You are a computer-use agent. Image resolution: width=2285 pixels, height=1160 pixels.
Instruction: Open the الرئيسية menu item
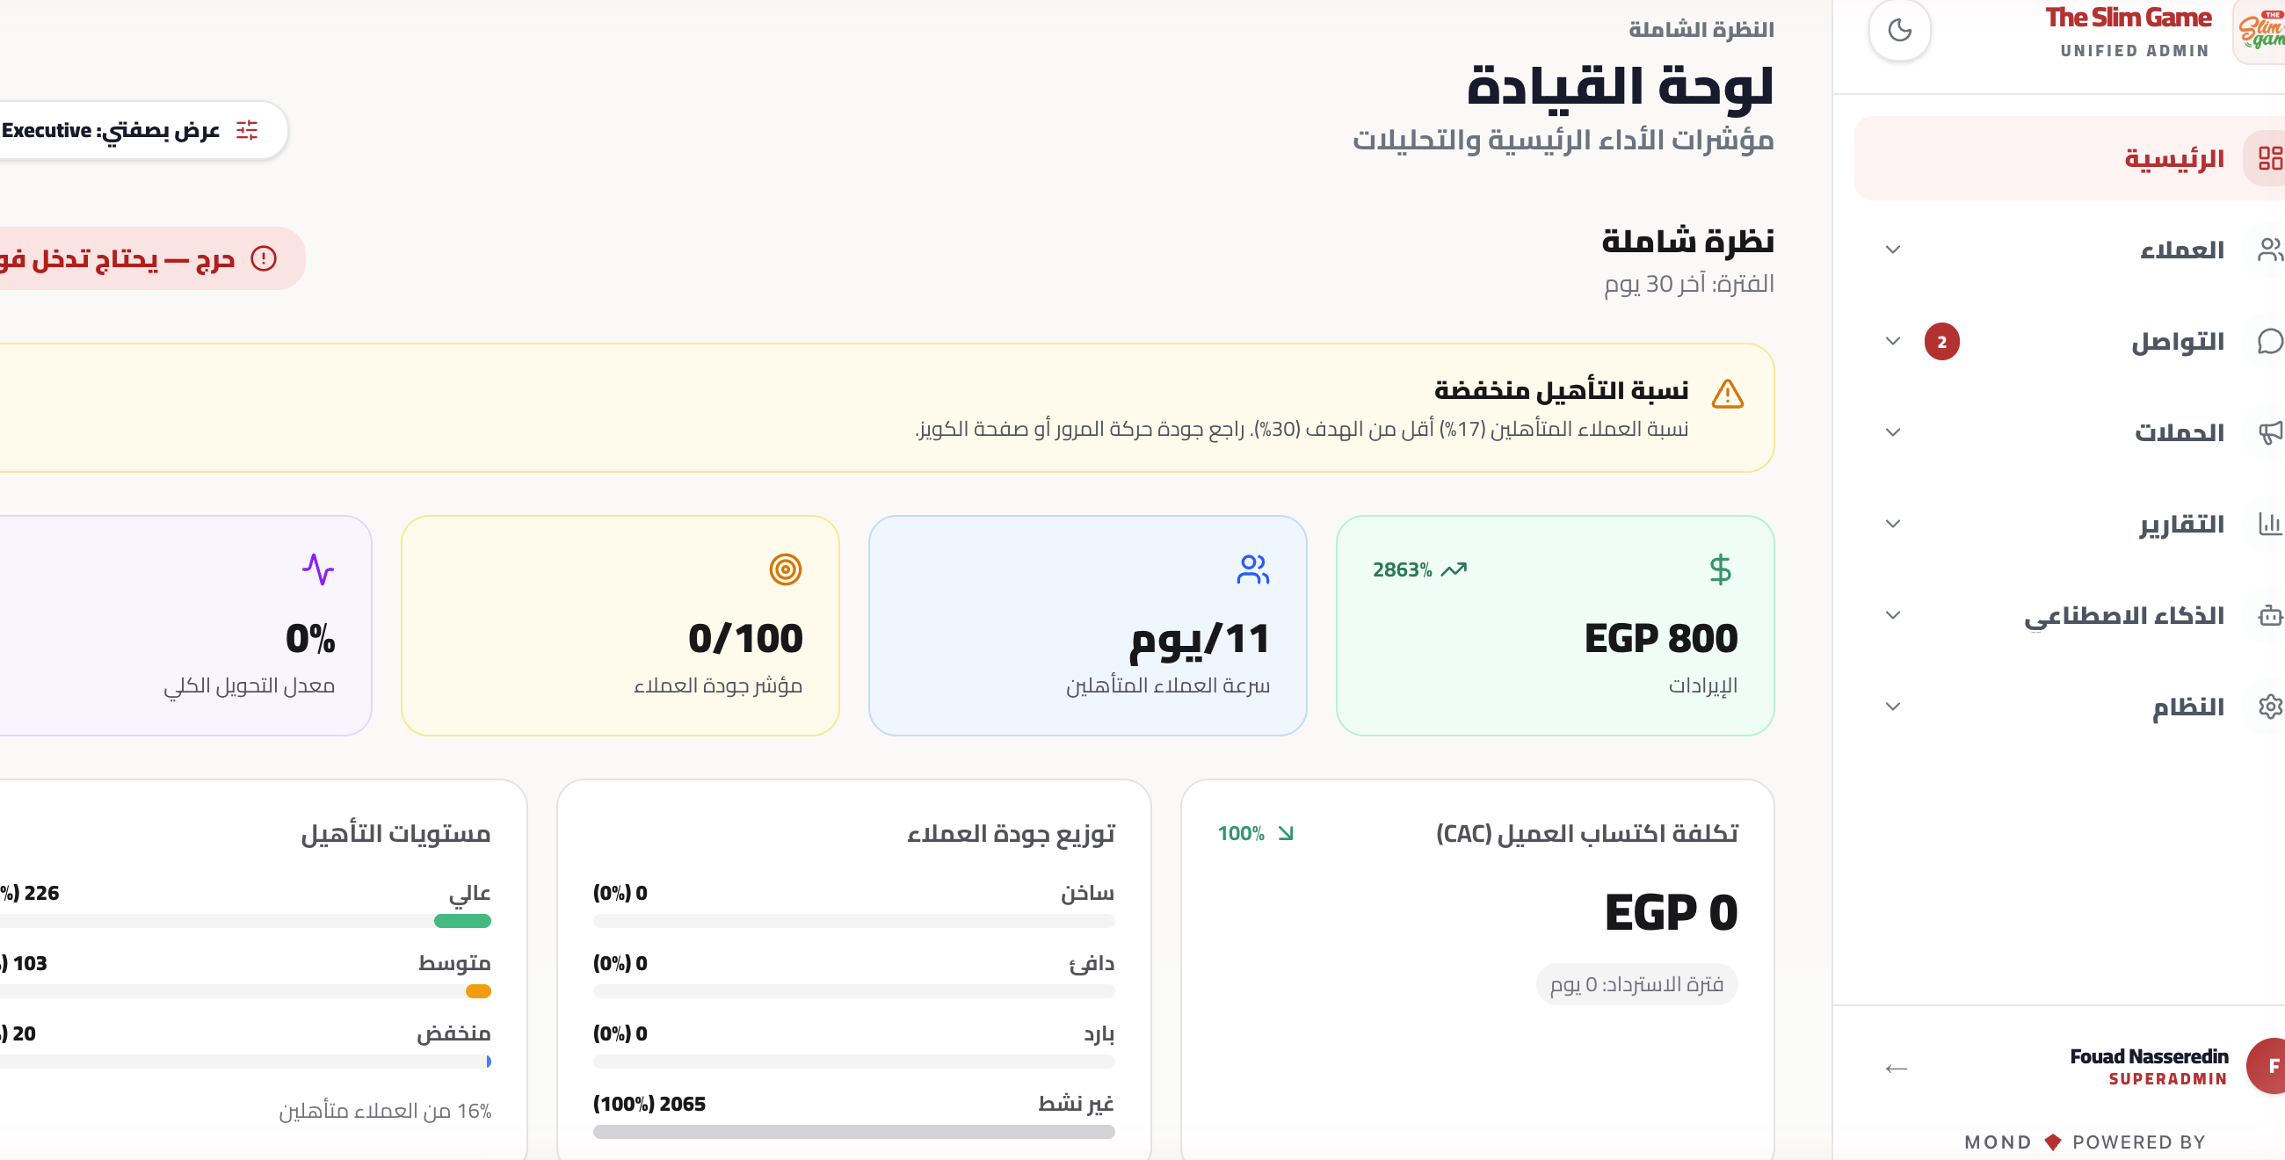coord(2173,159)
